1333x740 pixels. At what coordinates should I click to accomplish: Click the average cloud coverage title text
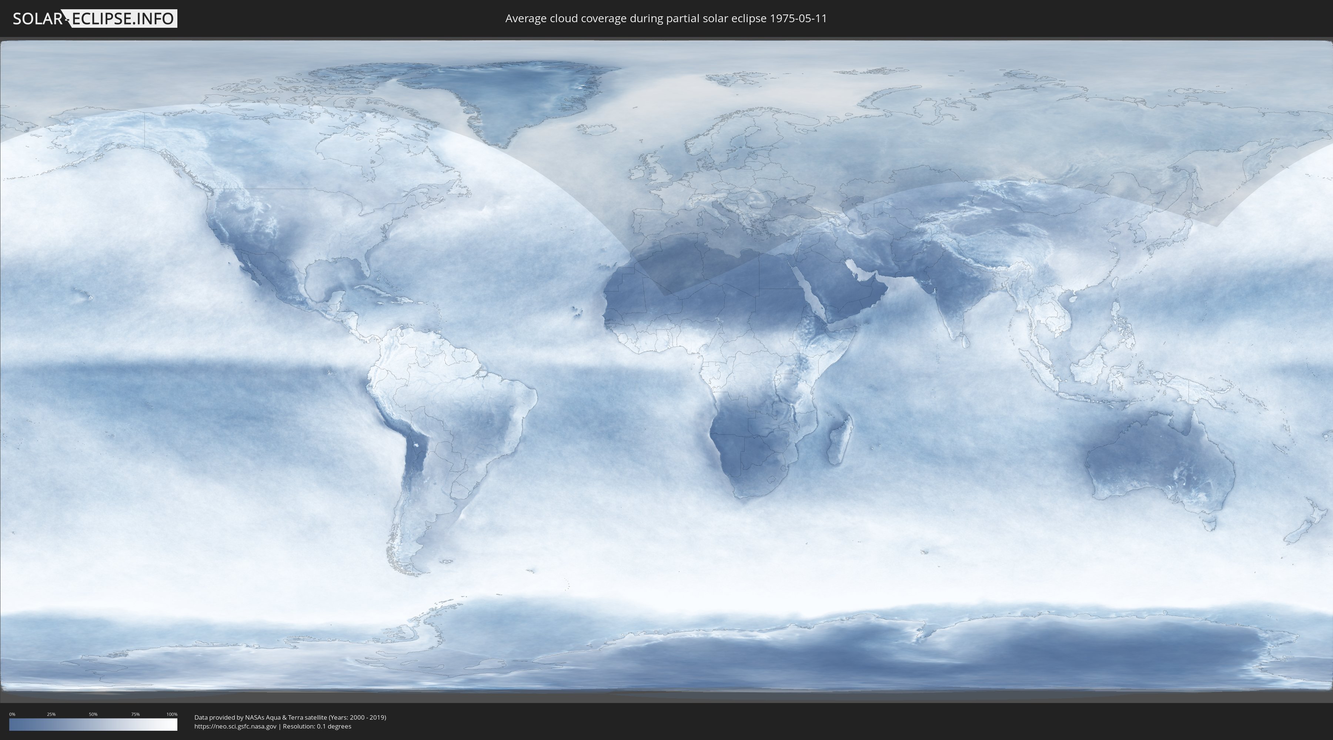666,18
